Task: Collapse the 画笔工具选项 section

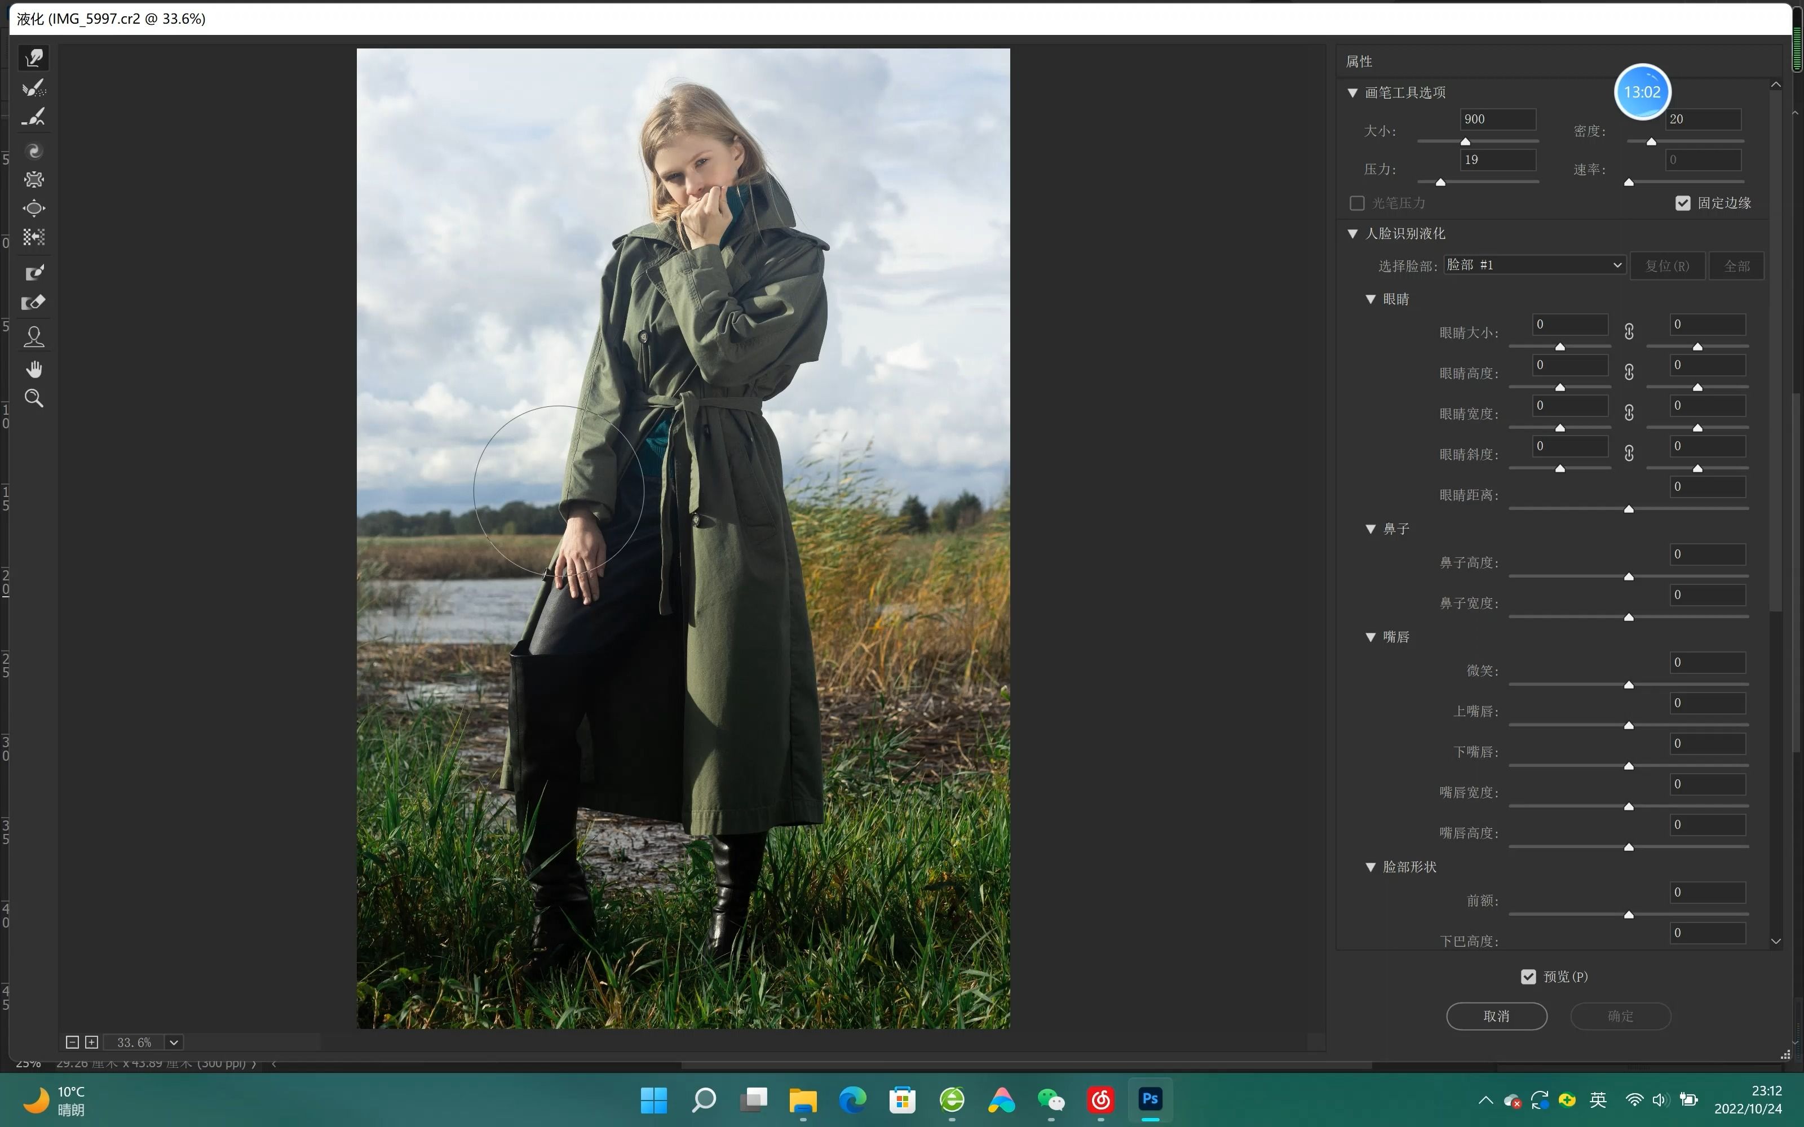Action: [1352, 92]
